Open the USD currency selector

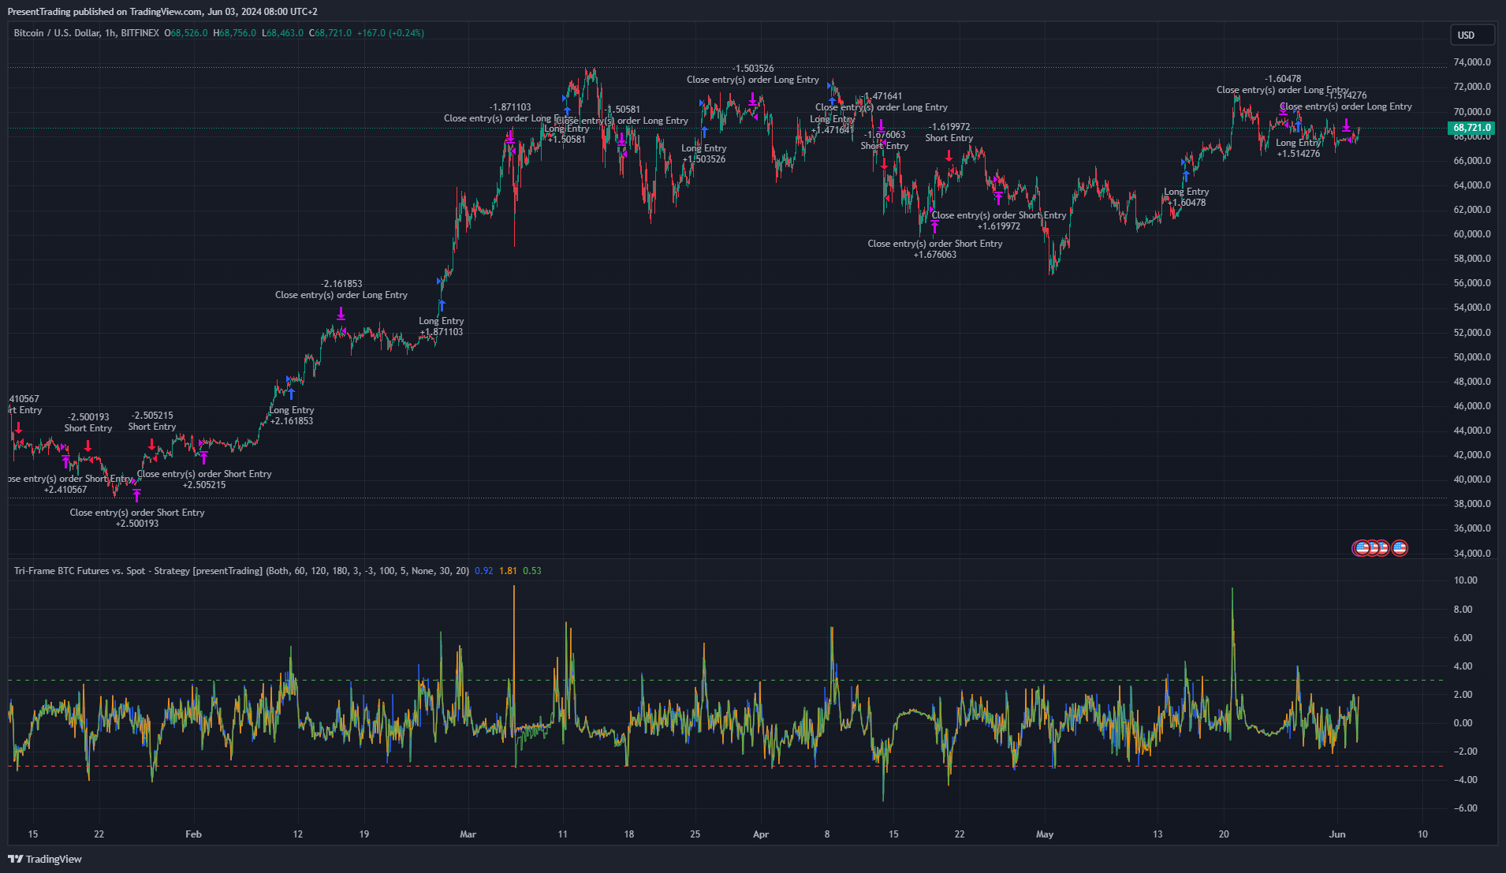point(1471,35)
